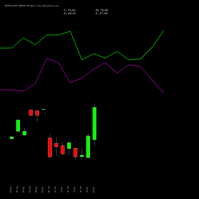Click the green indicator line

[x=82, y=60]
